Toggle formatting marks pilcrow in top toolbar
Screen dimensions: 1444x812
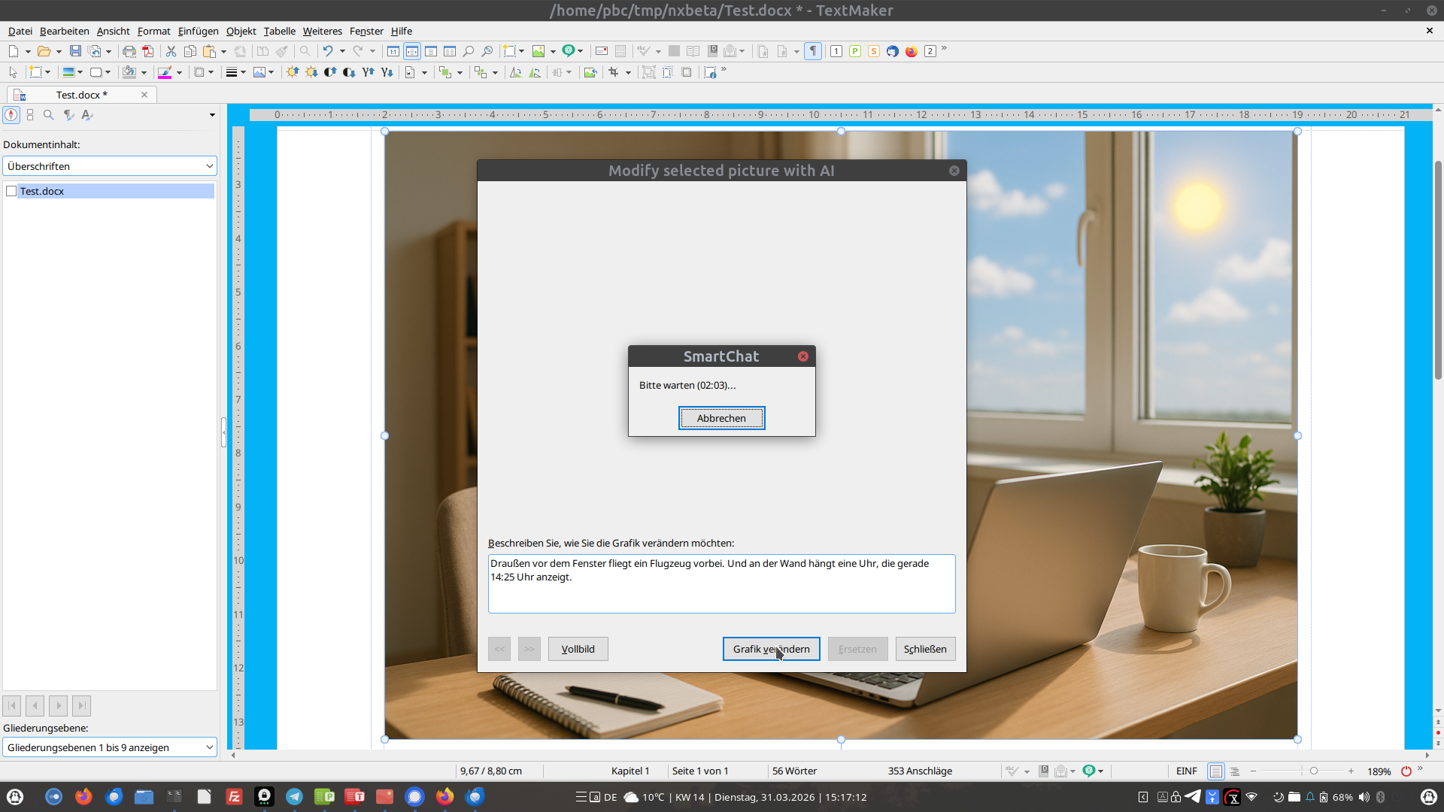point(813,51)
